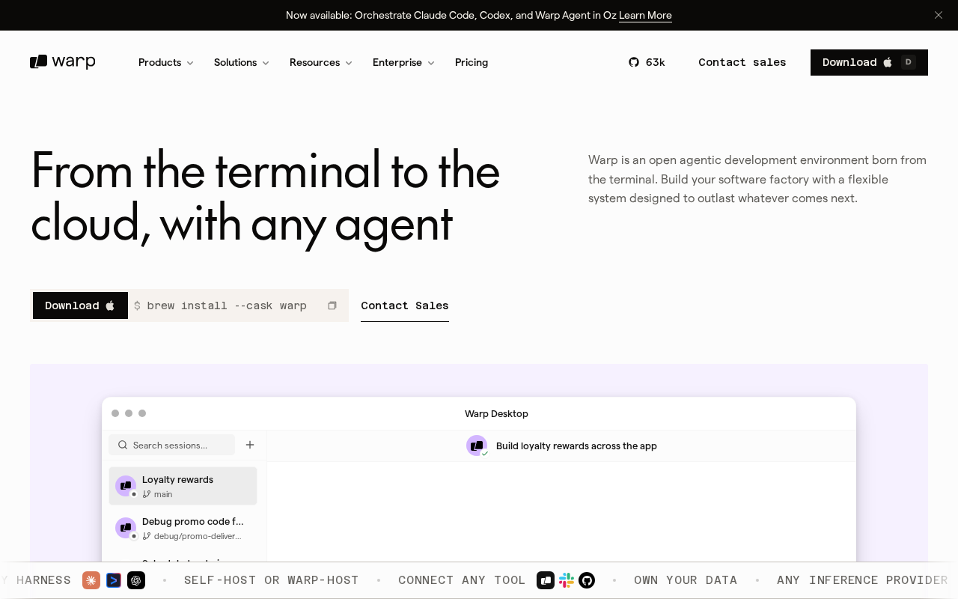Click the Warp icon in bottom ticker
This screenshot has height=599, width=958.
[x=546, y=580]
